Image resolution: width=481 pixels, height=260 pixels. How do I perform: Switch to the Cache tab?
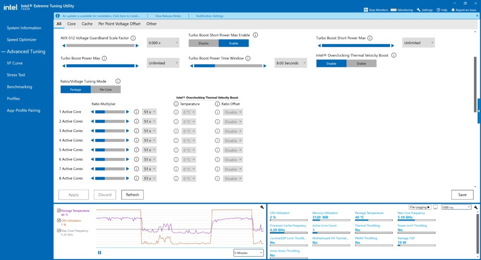coord(87,24)
